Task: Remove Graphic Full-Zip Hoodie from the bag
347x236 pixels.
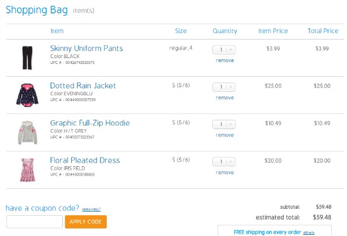Action: click(x=225, y=135)
